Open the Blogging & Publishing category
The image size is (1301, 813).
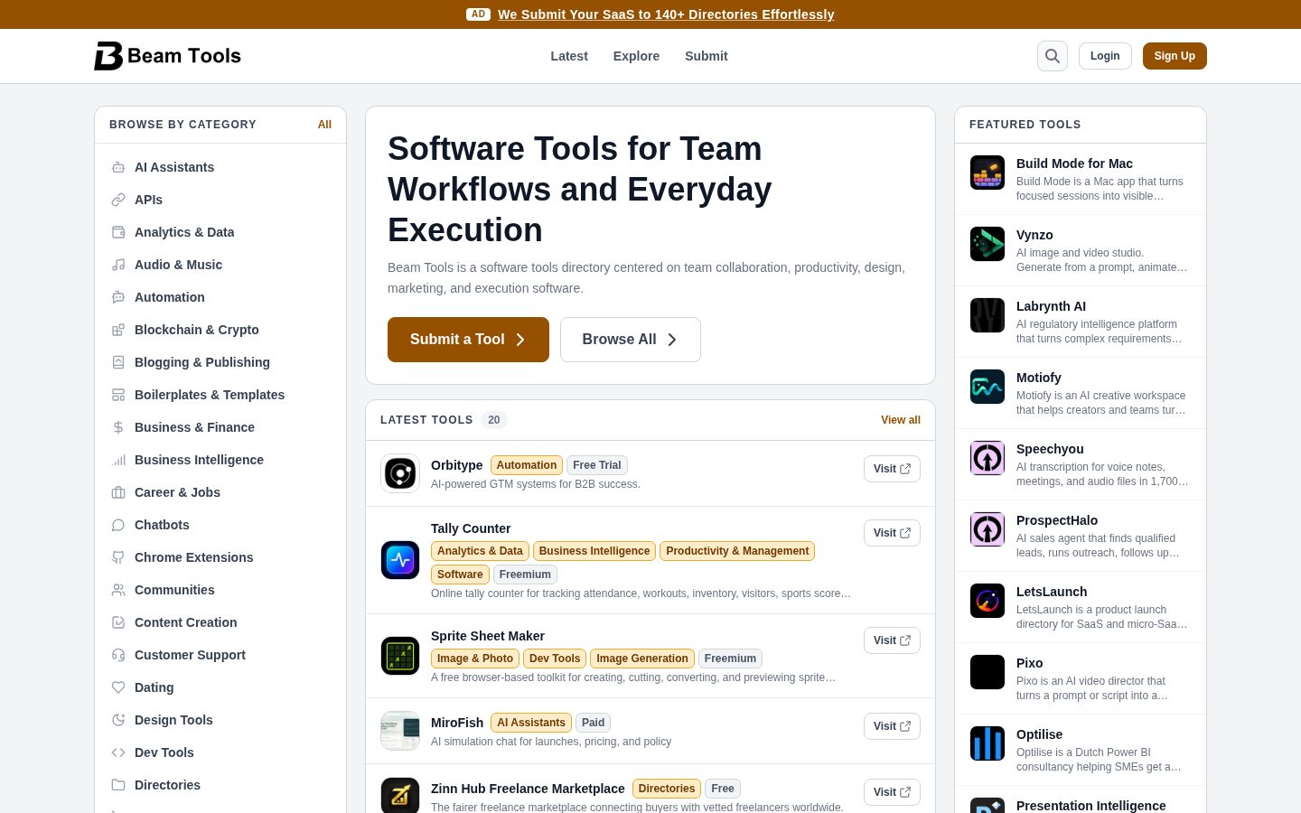coord(202,362)
